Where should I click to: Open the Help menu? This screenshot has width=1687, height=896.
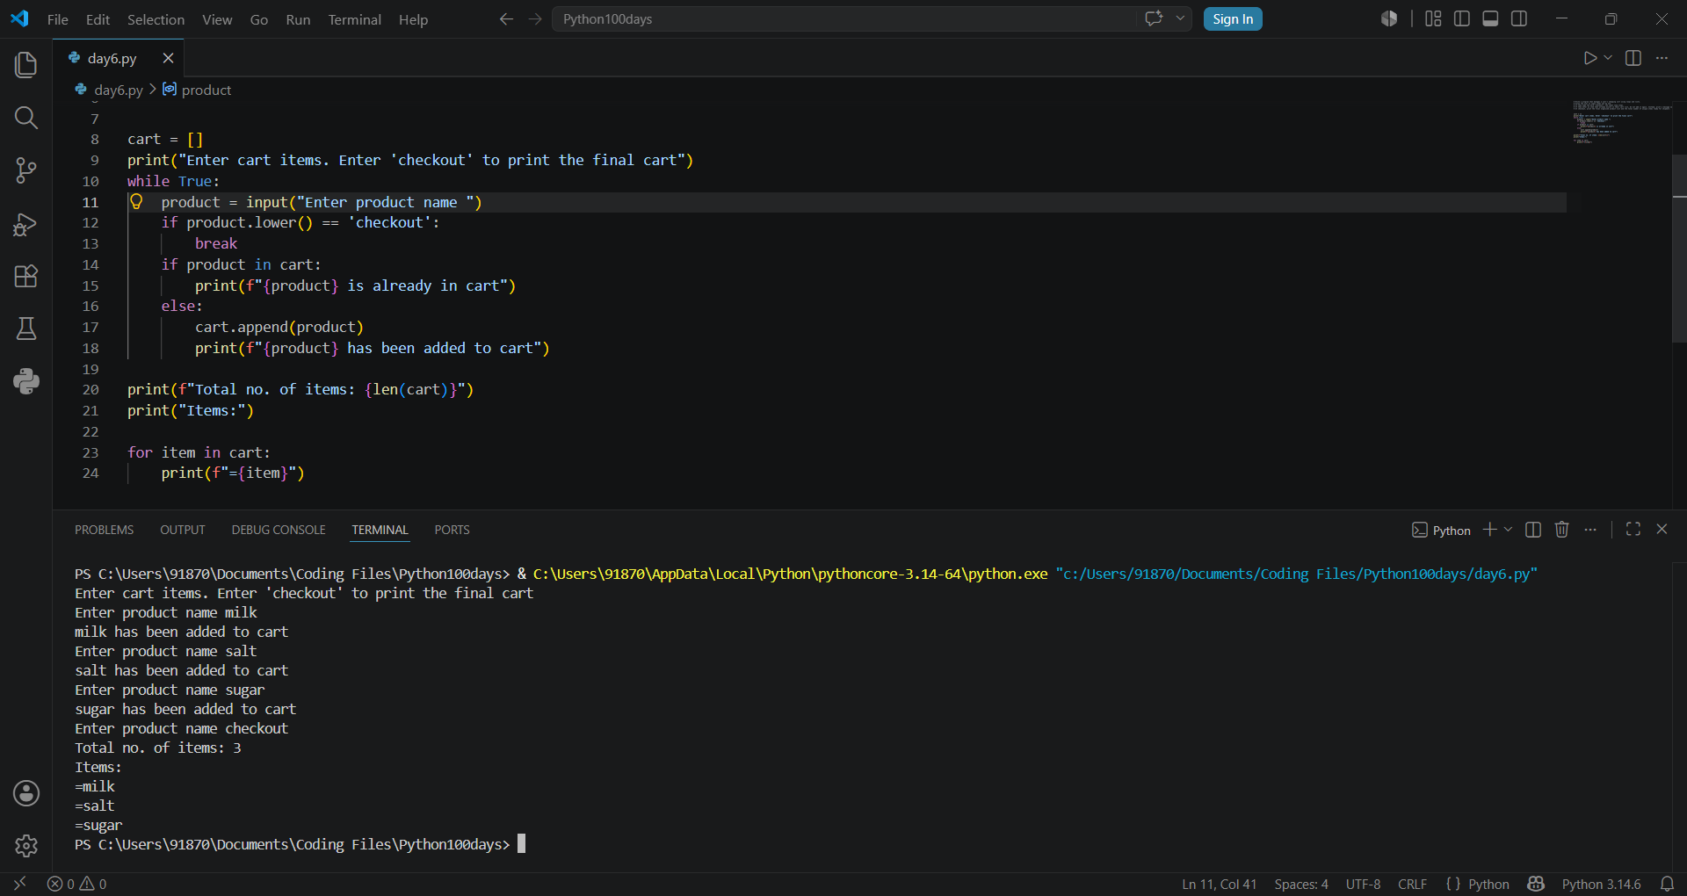pos(413,19)
